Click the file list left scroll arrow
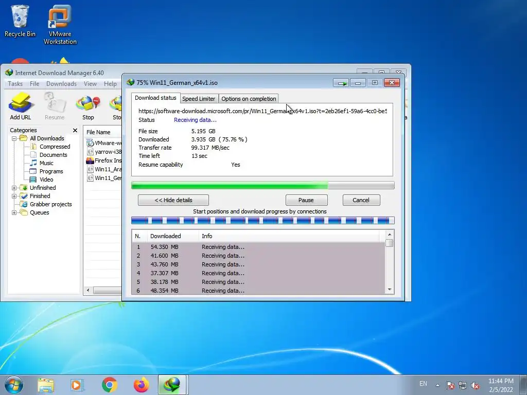 tap(88, 290)
